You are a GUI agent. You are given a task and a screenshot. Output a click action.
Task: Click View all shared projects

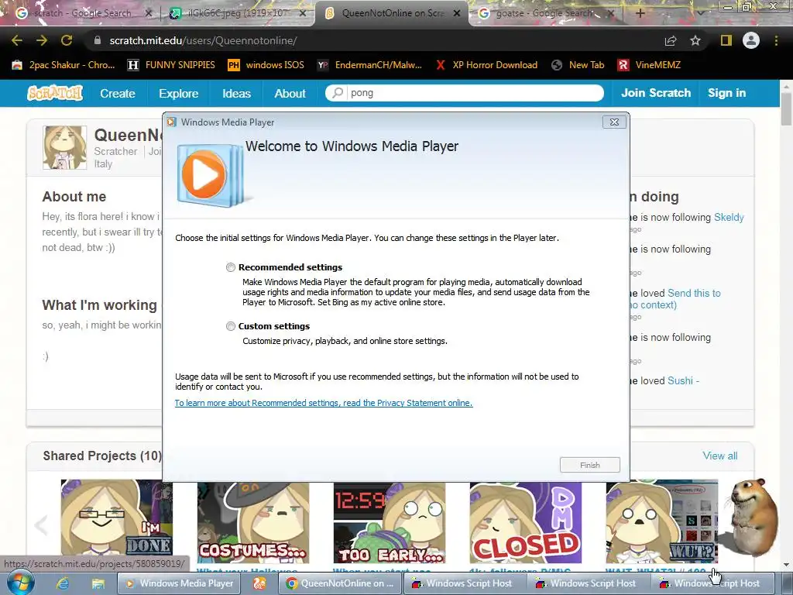tap(719, 456)
